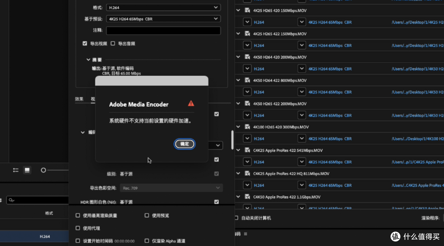Viewport: 444px width, 246px height.
Task: Click file icon of C4K25 ProRes 422 HQ 811Mbps.MOV
Action: point(247,173)
